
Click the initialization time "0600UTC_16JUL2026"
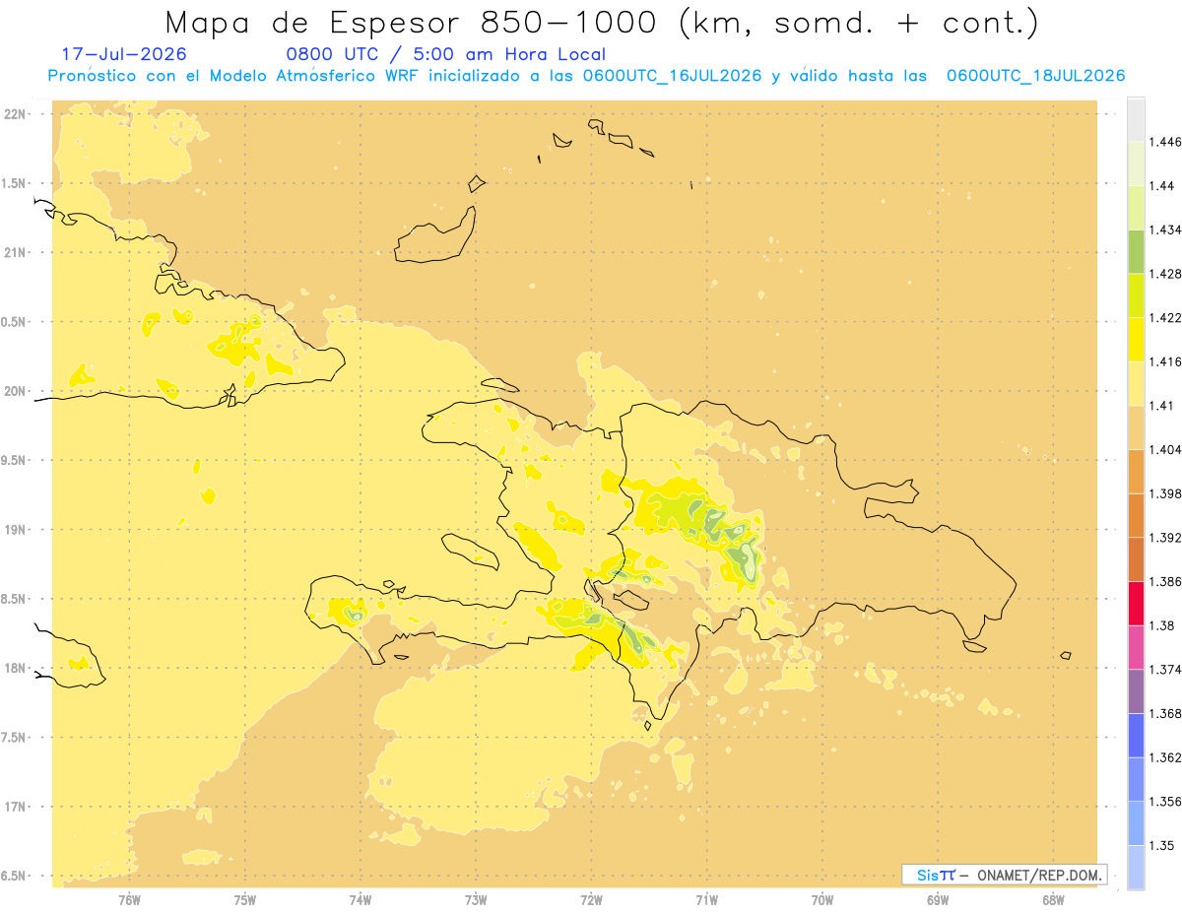coord(672,76)
